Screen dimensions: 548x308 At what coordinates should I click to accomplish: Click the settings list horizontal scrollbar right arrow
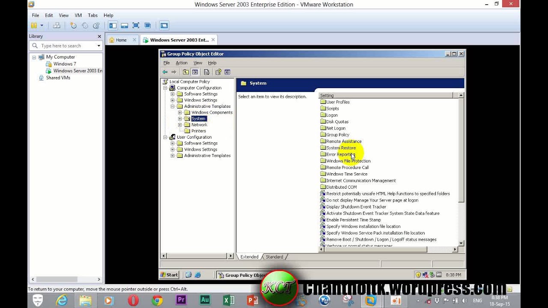pyautogui.click(x=455, y=249)
